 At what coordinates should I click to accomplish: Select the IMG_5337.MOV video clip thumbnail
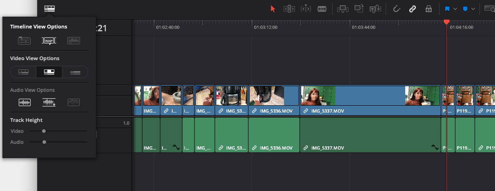(370, 96)
